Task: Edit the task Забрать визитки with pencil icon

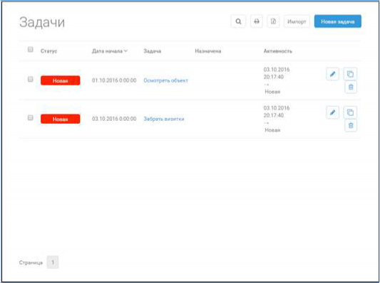Action: (x=332, y=112)
